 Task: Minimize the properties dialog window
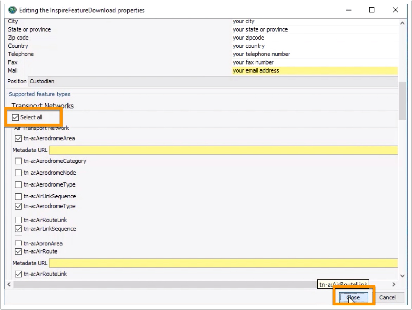[x=348, y=10]
